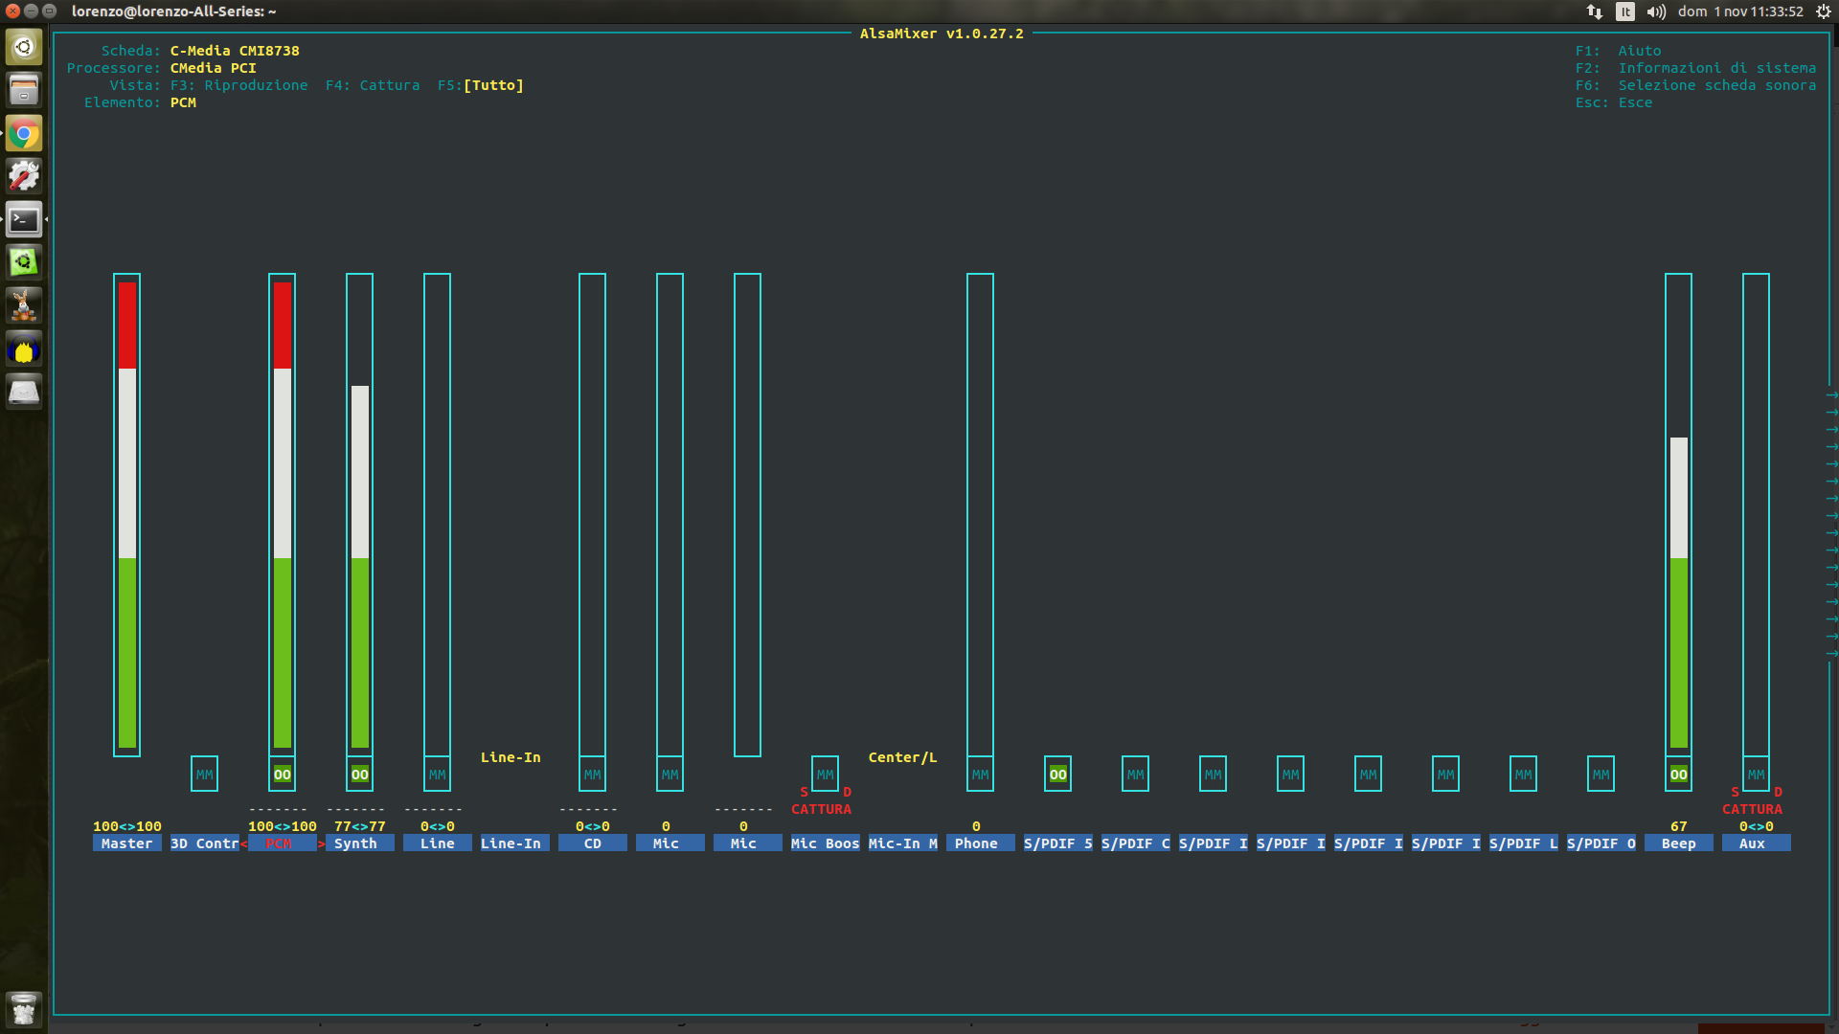Open the hard disk drive dock icon
This screenshot has height=1034, width=1839.
tap(24, 392)
